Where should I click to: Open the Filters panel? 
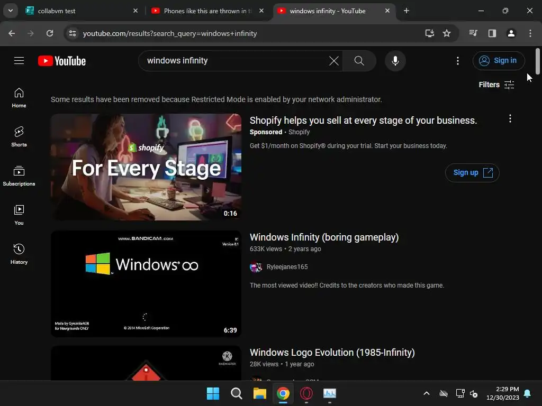[x=496, y=85]
